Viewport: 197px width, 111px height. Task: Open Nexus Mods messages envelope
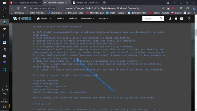(182, 18)
